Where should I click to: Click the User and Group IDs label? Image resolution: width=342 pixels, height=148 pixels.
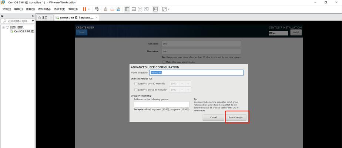tap(141, 78)
